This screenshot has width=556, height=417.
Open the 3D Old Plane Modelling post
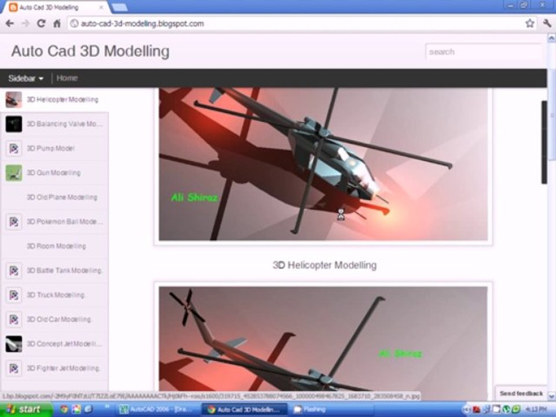point(62,197)
